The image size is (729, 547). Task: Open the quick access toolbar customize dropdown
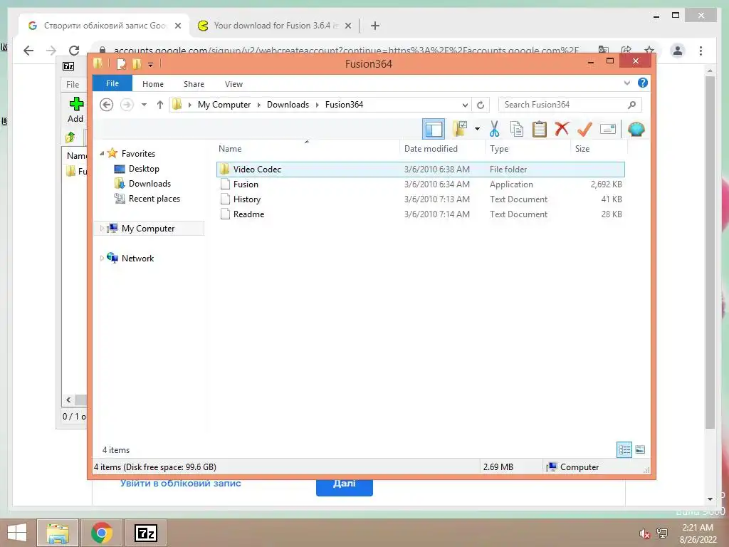click(x=151, y=64)
